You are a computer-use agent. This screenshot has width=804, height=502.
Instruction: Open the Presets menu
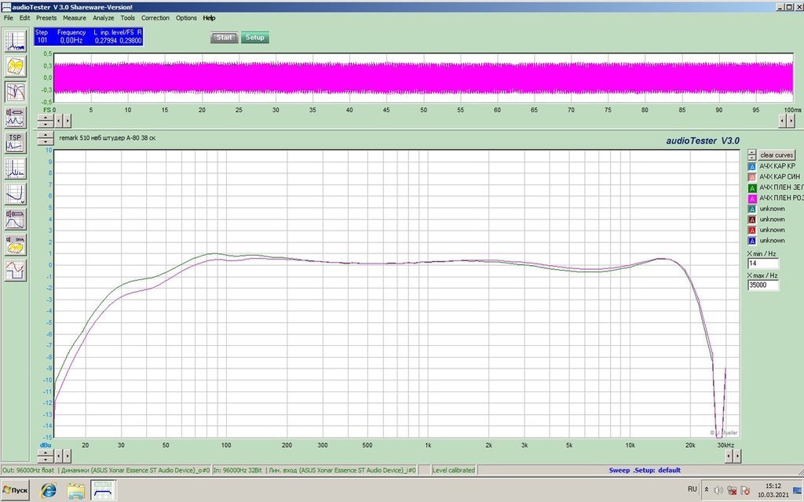(46, 18)
